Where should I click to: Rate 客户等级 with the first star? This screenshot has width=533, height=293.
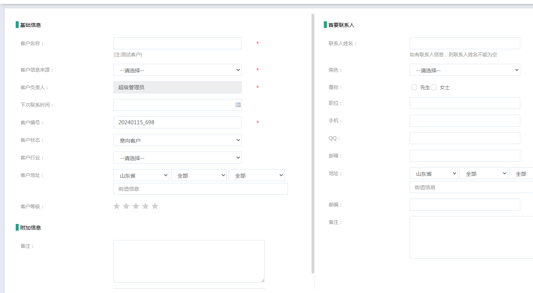(117, 206)
